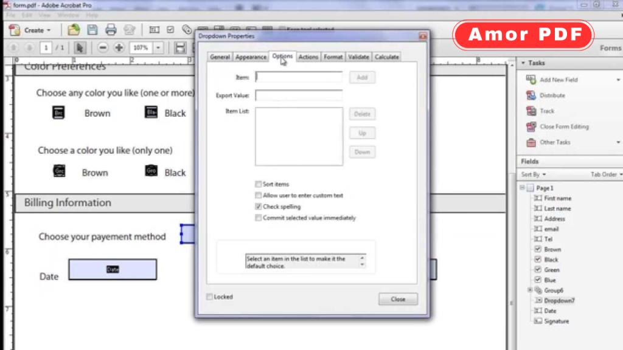
Task: Click the Up button
Action: pyautogui.click(x=362, y=133)
